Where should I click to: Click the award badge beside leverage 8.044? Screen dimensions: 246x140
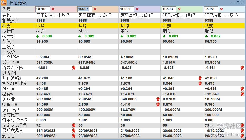tap(200, 83)
